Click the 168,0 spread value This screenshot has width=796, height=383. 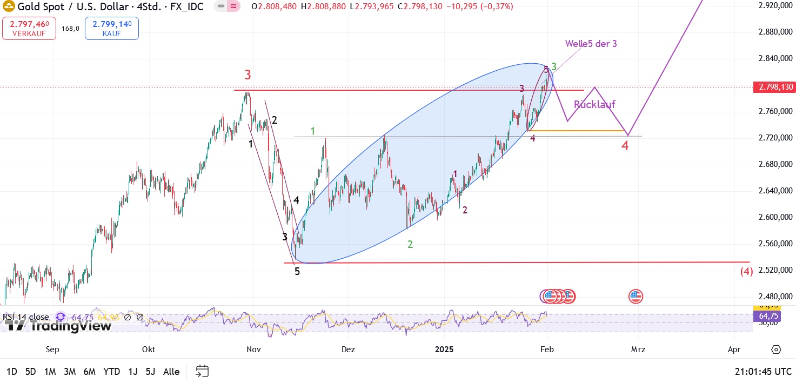click(70, 29)
